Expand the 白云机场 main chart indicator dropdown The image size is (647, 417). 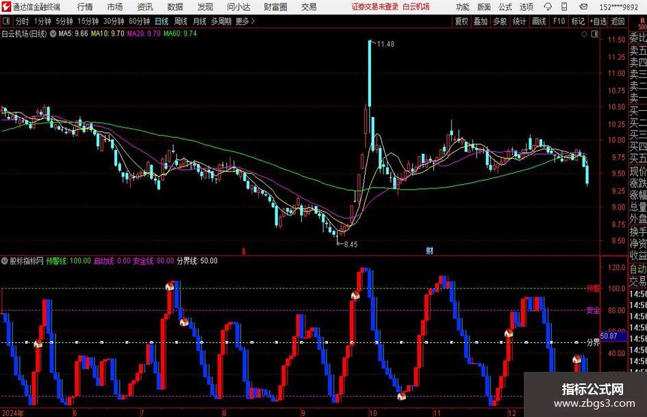point(53,33)
